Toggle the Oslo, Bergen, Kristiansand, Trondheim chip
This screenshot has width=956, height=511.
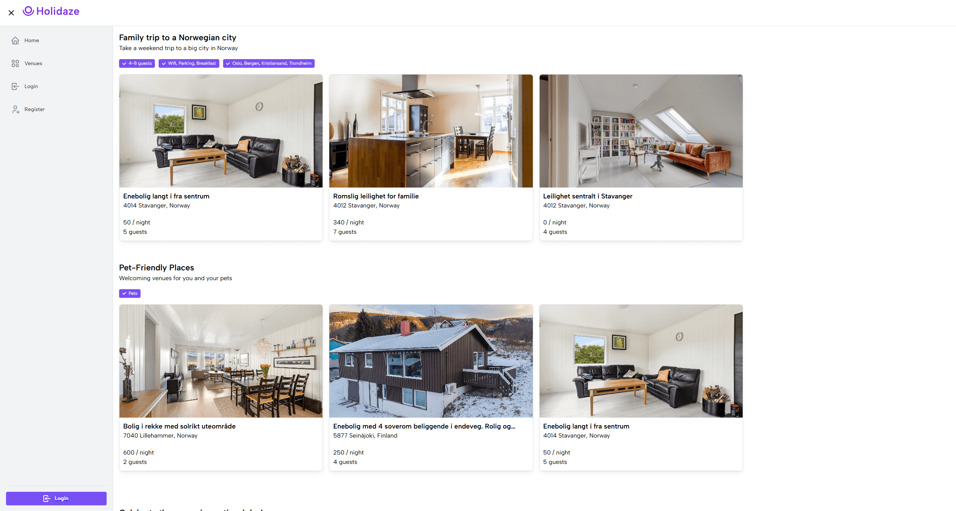pos(269,63)
